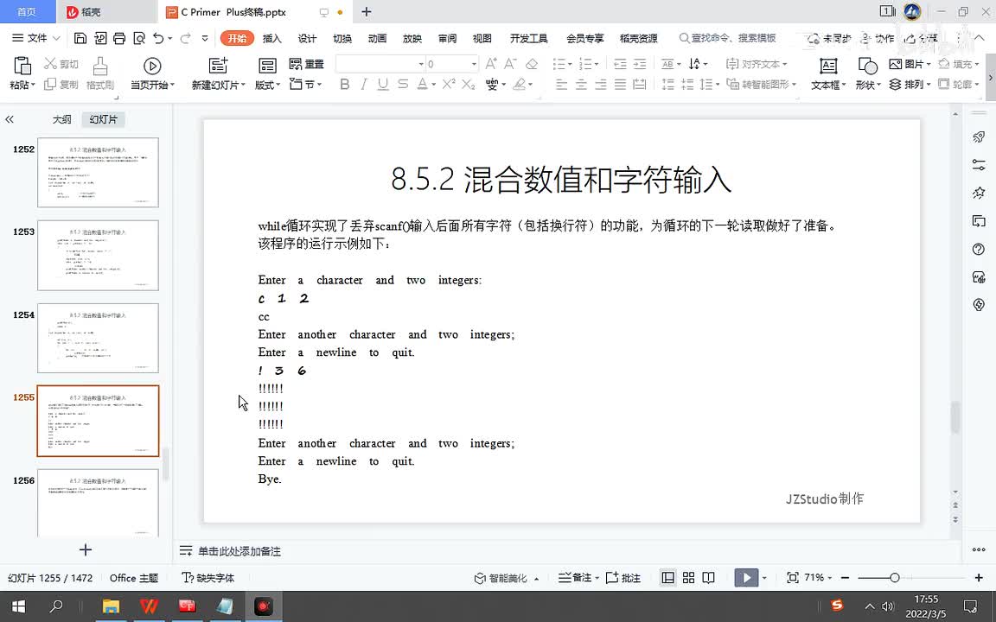This screenshot has width=996, height=622.
Task: Switch to slide sorter view icon
Action: [688, 578]
